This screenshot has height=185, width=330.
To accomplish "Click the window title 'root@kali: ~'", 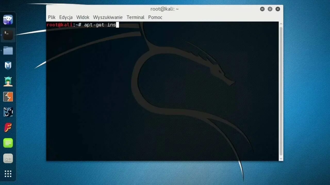I will pyautogui.click(x=164, y=9).
